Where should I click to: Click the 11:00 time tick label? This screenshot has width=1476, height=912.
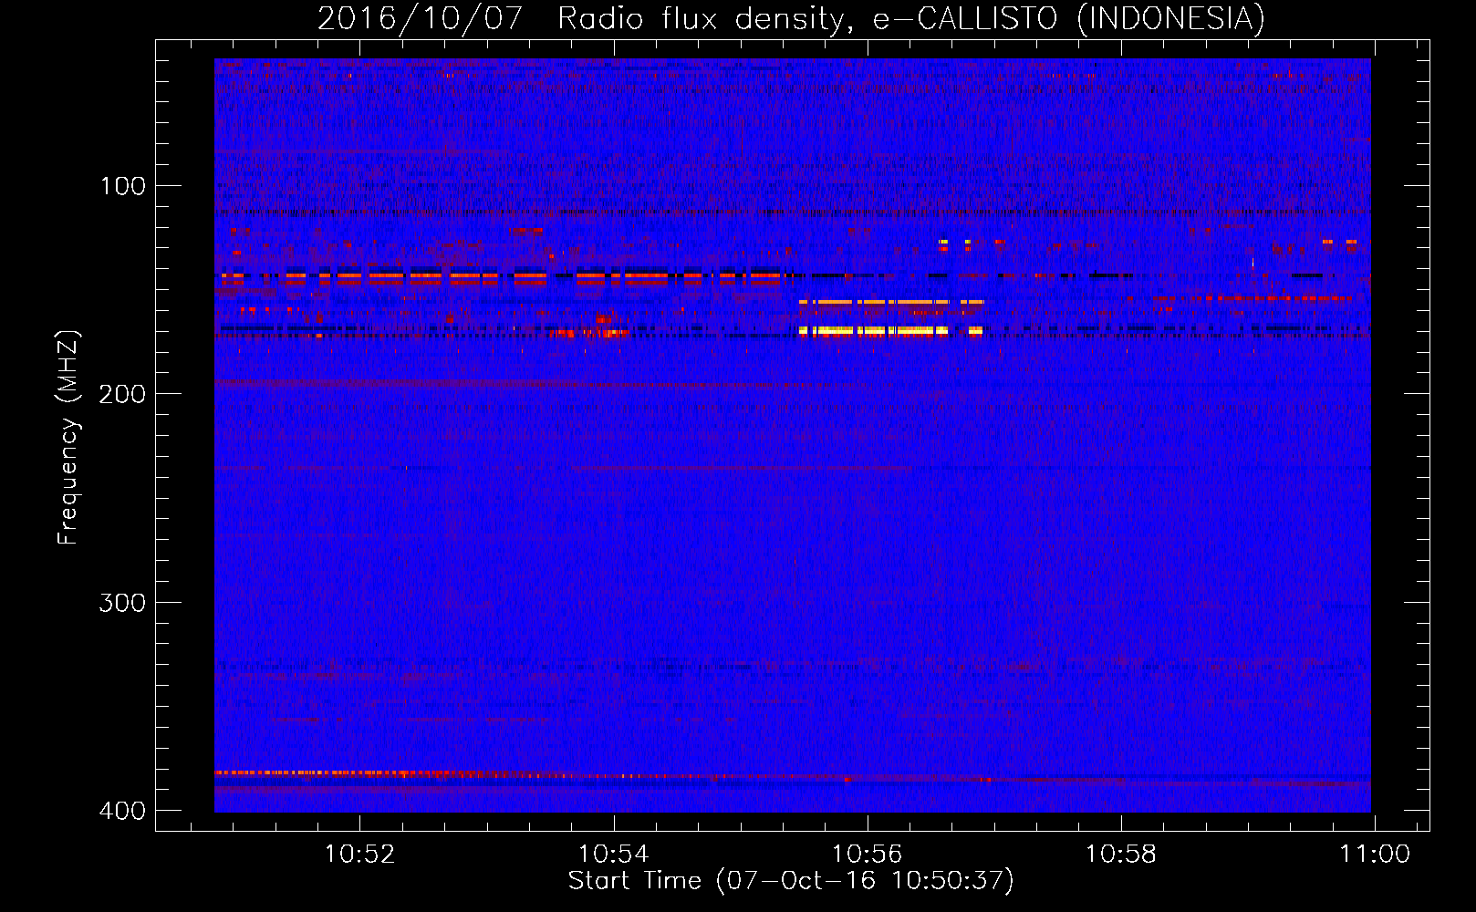click(x=1375, y=855)
